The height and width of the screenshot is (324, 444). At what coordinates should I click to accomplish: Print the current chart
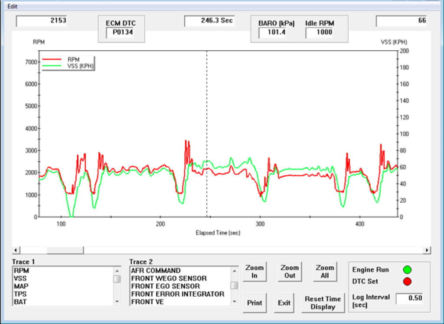point(254,303)
